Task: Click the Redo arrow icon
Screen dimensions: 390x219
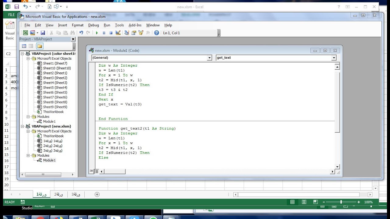Action: coord(88,33)
